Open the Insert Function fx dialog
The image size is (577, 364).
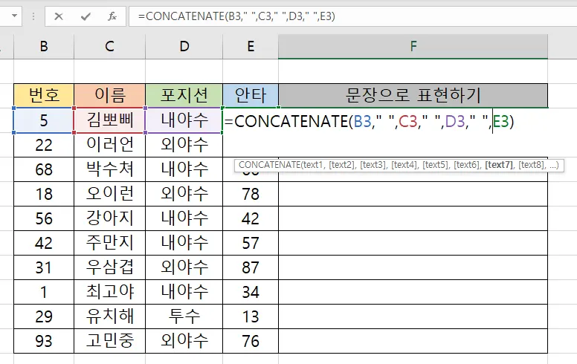point(112,16)
